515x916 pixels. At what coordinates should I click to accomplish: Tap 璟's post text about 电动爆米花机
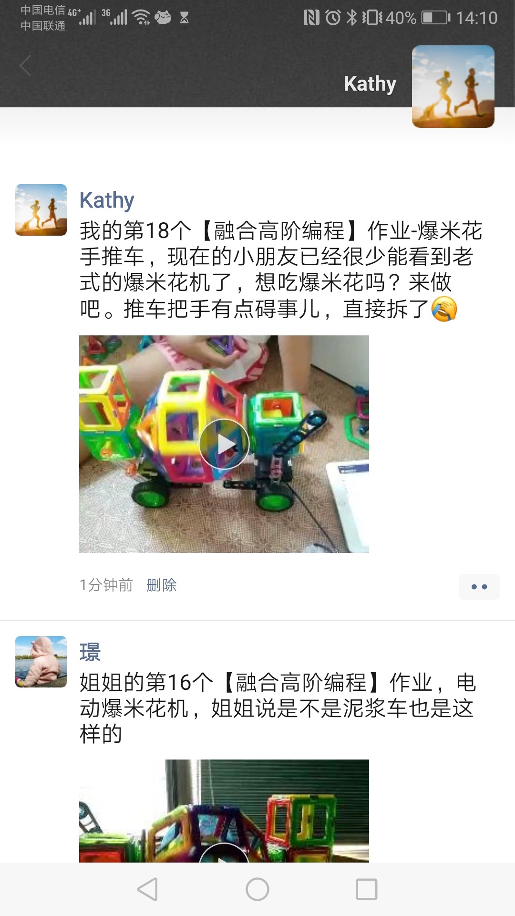pyautogui.click(x=278, y=708)
